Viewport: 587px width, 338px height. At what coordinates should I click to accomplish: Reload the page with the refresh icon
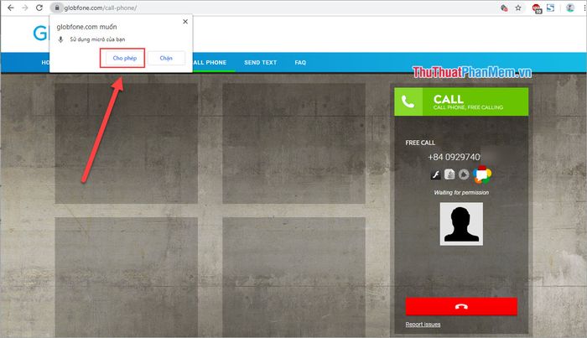39,8
